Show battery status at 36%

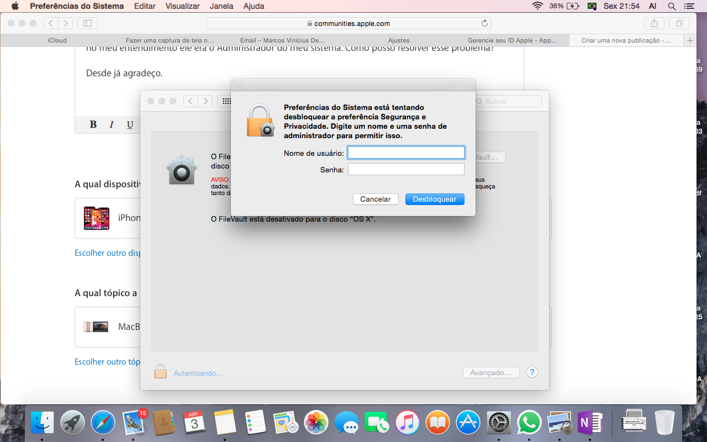(564, 6)
